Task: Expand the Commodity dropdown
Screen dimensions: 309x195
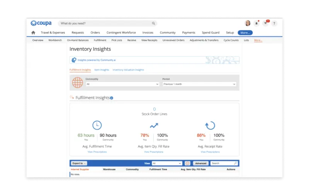Action: tap(122, 84)
